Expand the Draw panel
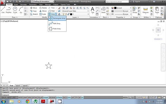Screen dimensions: 166x104 15,17
